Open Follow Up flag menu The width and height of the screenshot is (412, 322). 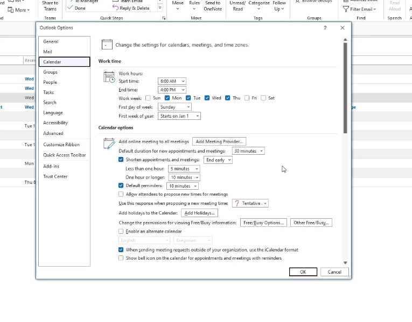click(x=279, y=6)
